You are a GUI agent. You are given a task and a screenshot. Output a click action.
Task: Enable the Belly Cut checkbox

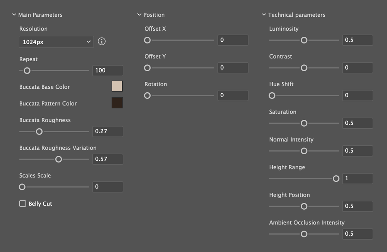pyautogui.click(x=23, y=204)
